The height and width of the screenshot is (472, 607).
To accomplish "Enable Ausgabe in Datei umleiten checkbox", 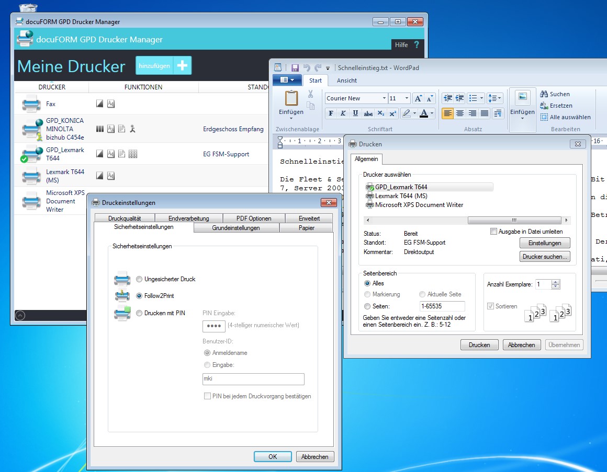I will pos(493,232).
